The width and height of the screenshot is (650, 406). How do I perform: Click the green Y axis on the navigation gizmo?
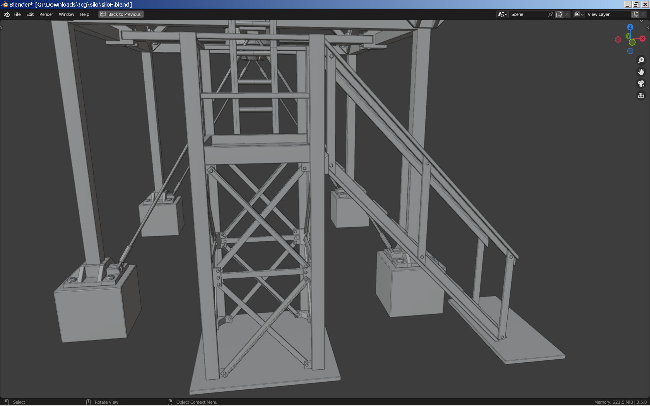(628, 36)
